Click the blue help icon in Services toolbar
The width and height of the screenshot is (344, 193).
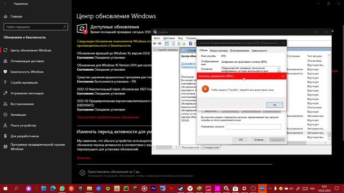(x=191, y=43)
